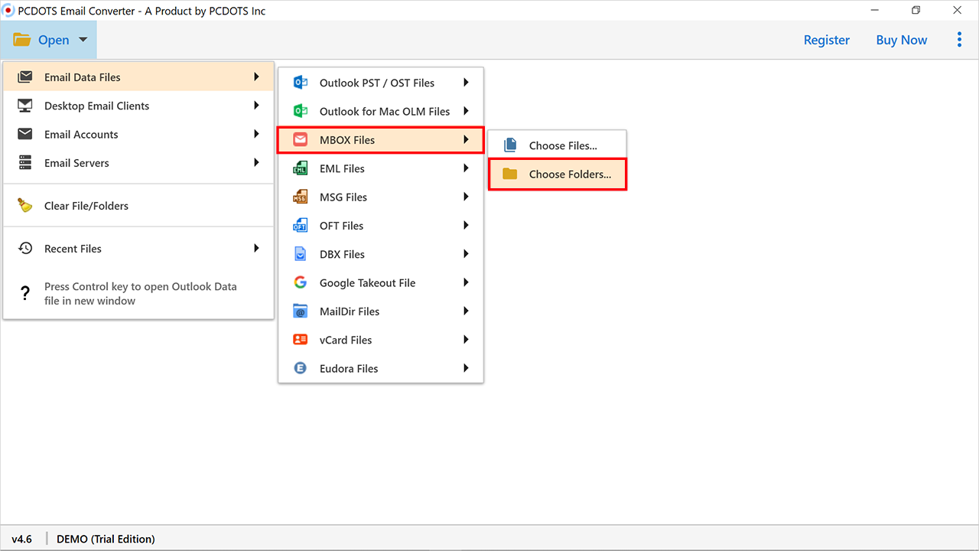Select the Eudora Files item
979x551 pixels.
(381, 368)
